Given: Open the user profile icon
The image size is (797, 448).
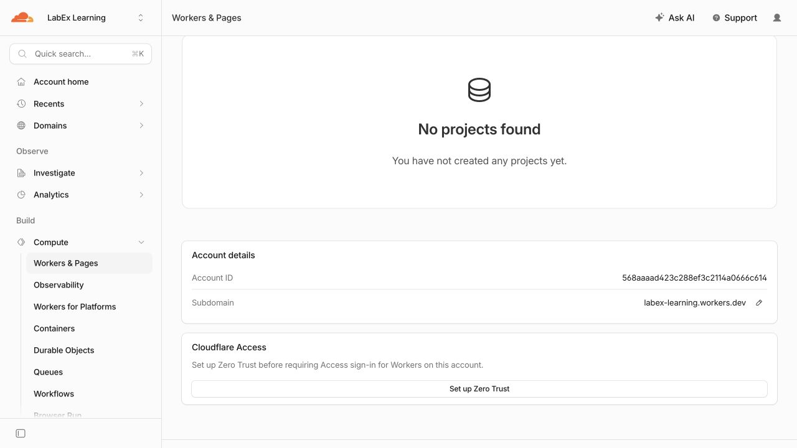Looking at the screenshot, I should coord(777,18).
